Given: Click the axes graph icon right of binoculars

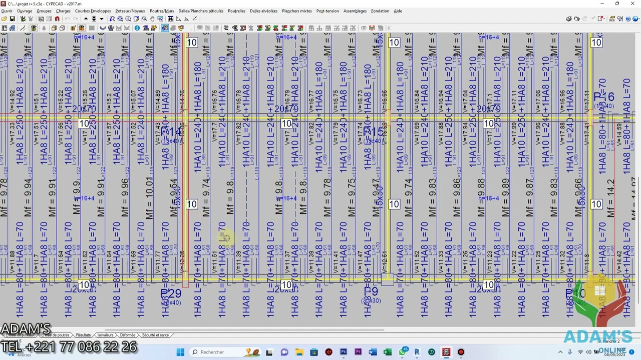Looking at the screenshot, I should pyautogui.click(x=178, y=18).
